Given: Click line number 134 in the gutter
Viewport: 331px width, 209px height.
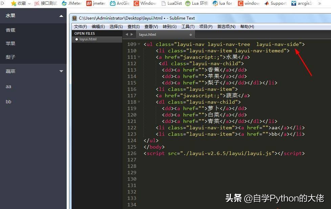Looking at the screenshot, I should point(132,205).
